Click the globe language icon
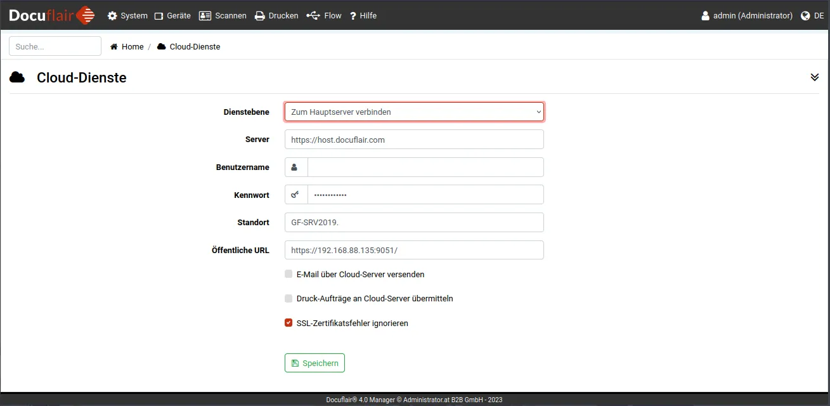 tap(806, 16)
